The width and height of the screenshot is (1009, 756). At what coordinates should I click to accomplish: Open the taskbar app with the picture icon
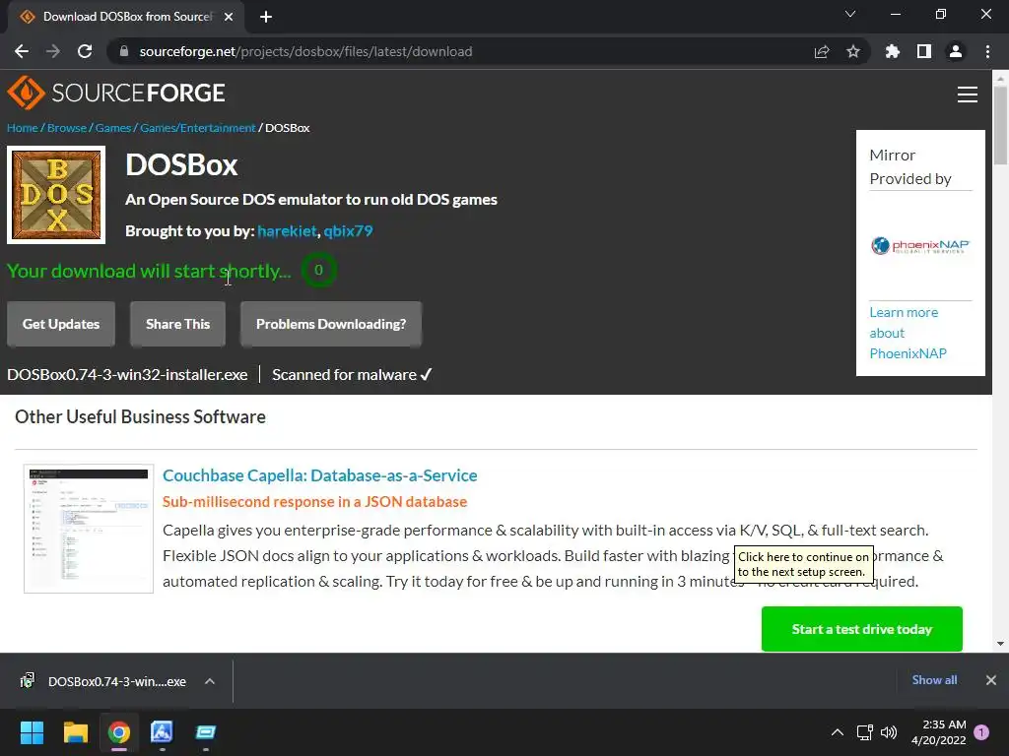click(162, 732)
